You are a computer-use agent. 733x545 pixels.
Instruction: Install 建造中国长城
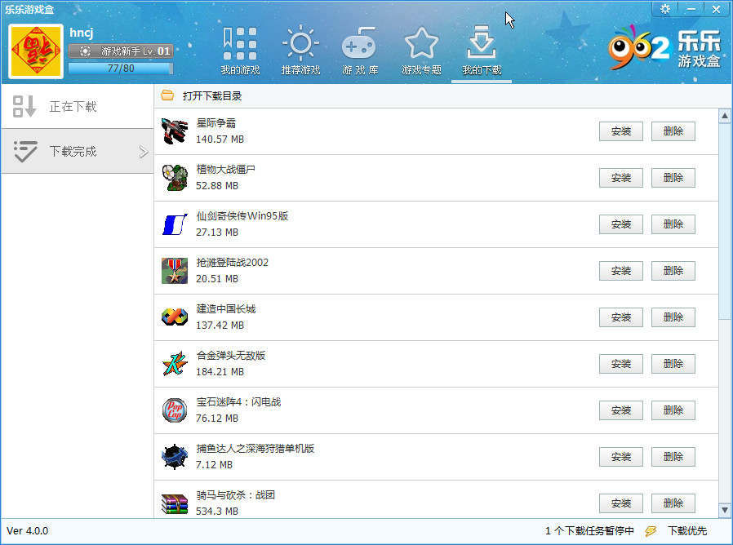621,317
